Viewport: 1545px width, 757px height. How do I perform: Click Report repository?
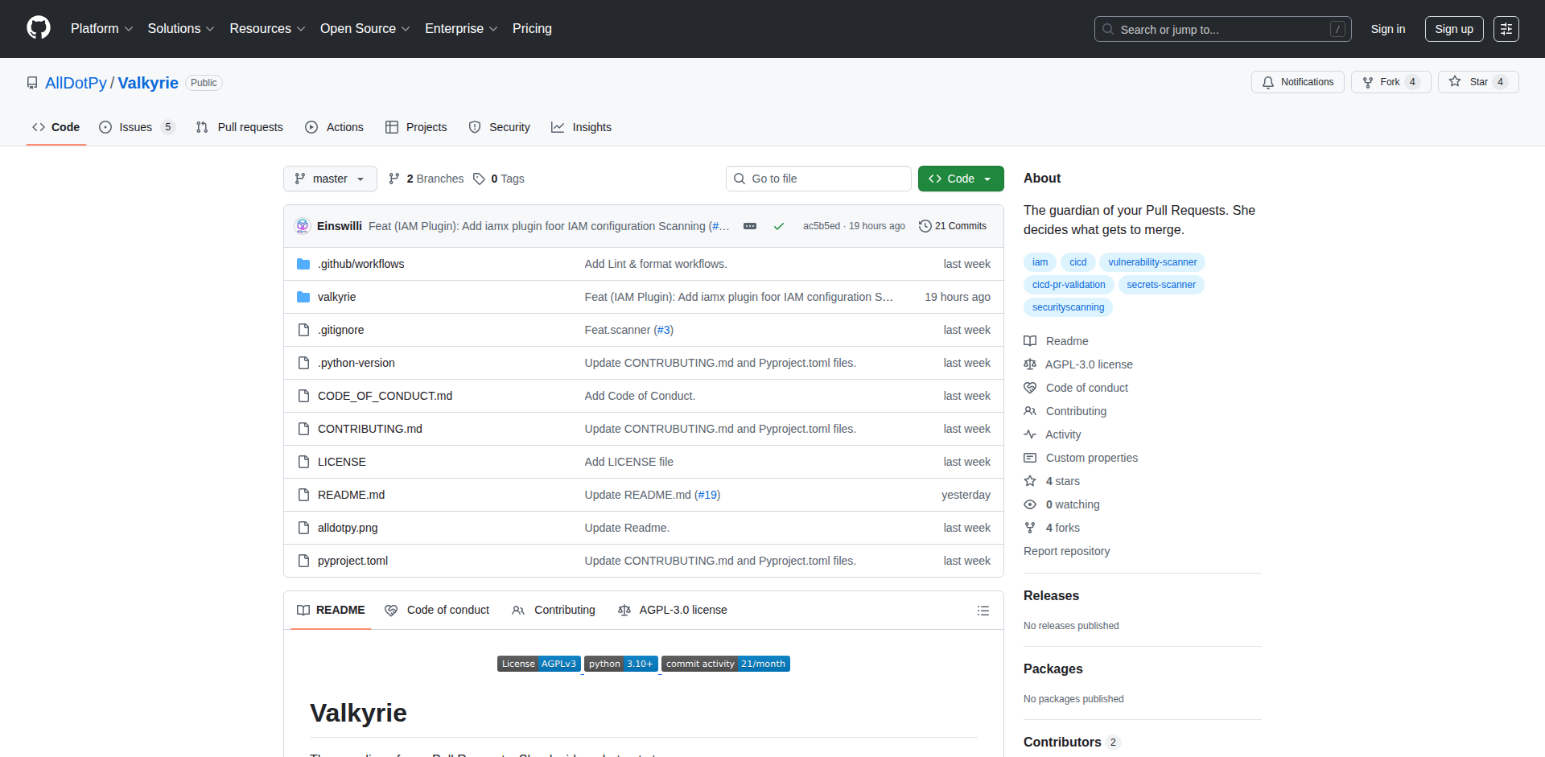pos(1066,551)
